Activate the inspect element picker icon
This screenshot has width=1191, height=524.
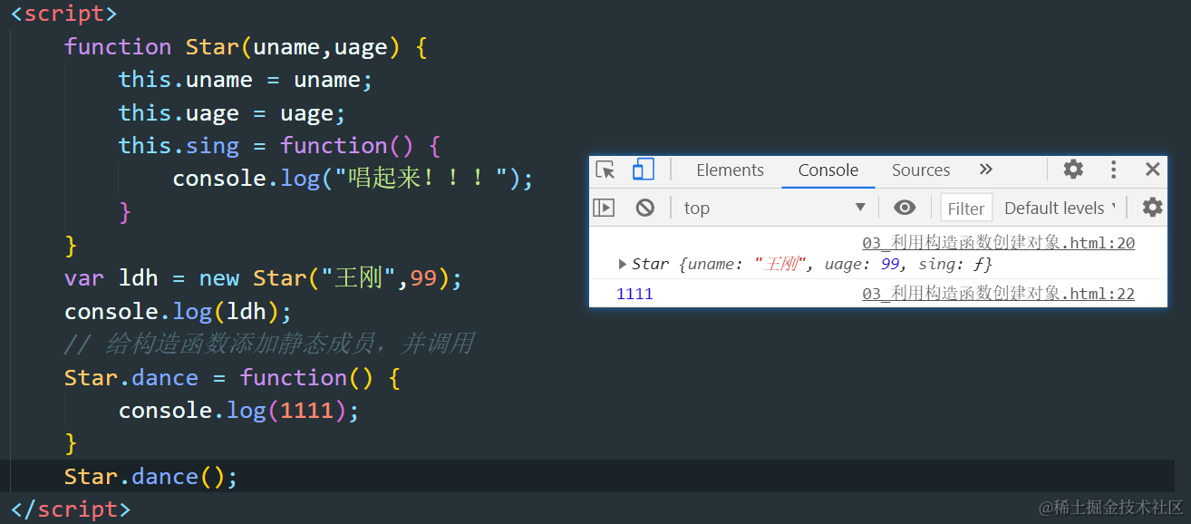coord(605,170)
